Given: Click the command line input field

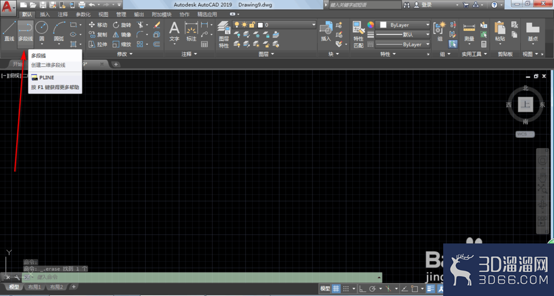Looking at the screenshot, I should click(x=203, y=277).
